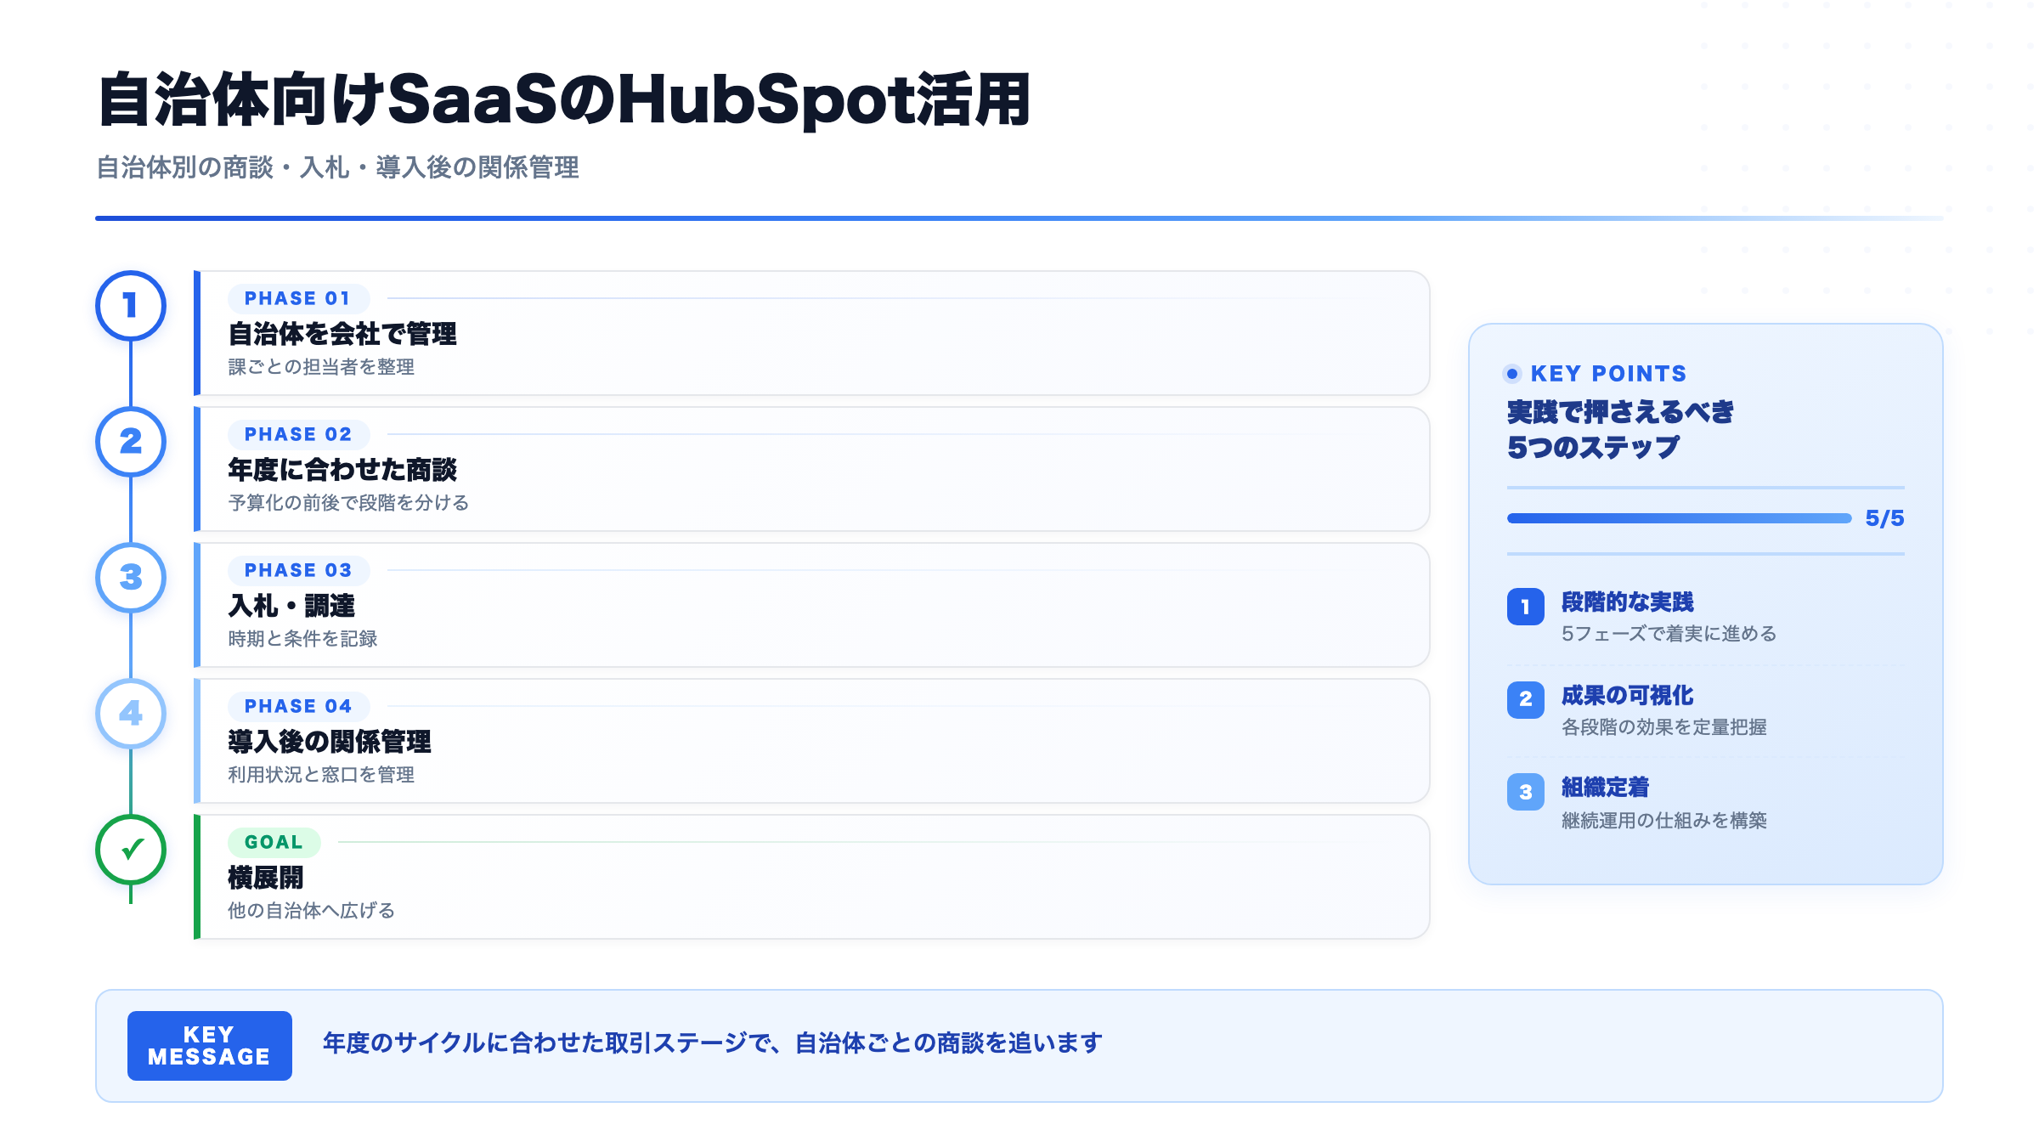This screenshot has width=2039, height=1147.
Task: Click the blue numbered badge beside 段階的な実践
Action: 1526,607
